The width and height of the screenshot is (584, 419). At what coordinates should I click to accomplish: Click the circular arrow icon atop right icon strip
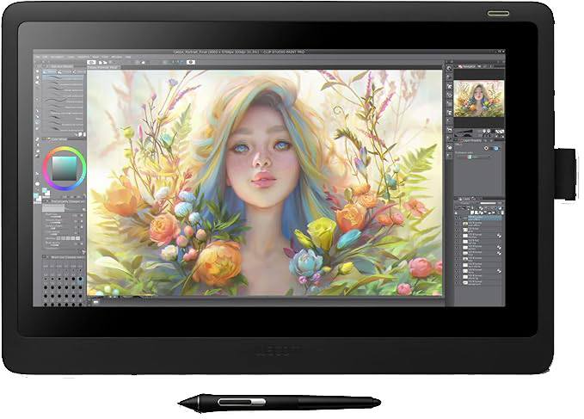pos(449,68)
